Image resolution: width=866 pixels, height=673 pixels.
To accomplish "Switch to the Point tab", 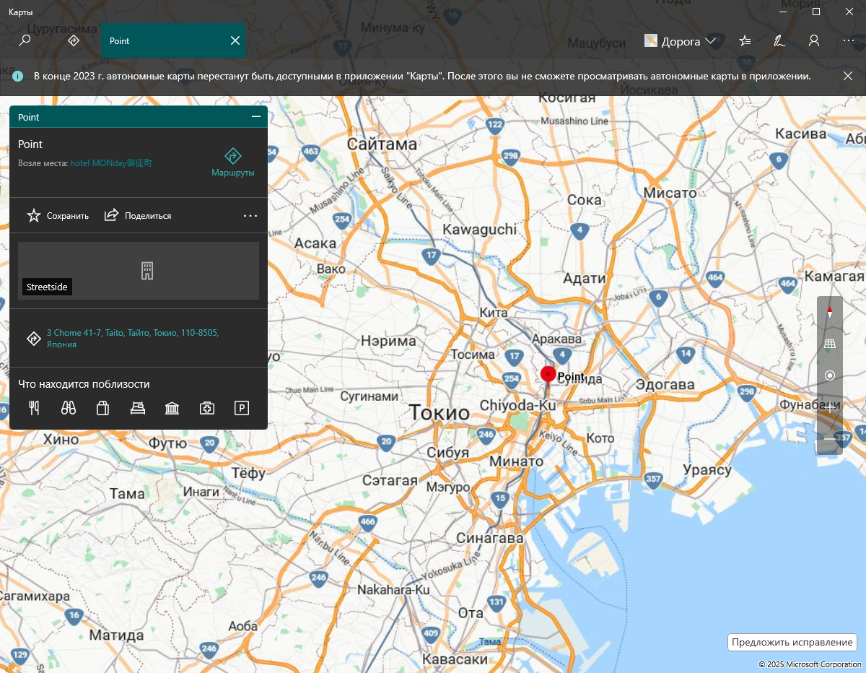I will 172,40.
